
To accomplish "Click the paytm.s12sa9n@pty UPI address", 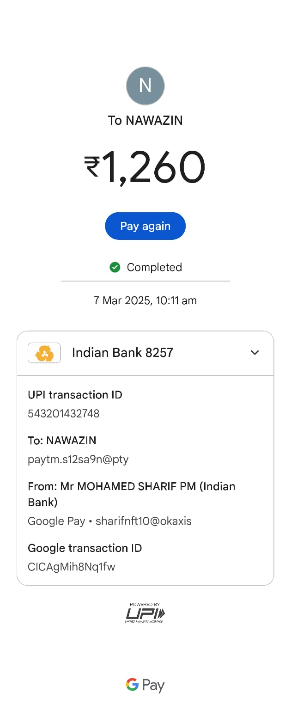I will coord(78,459).
